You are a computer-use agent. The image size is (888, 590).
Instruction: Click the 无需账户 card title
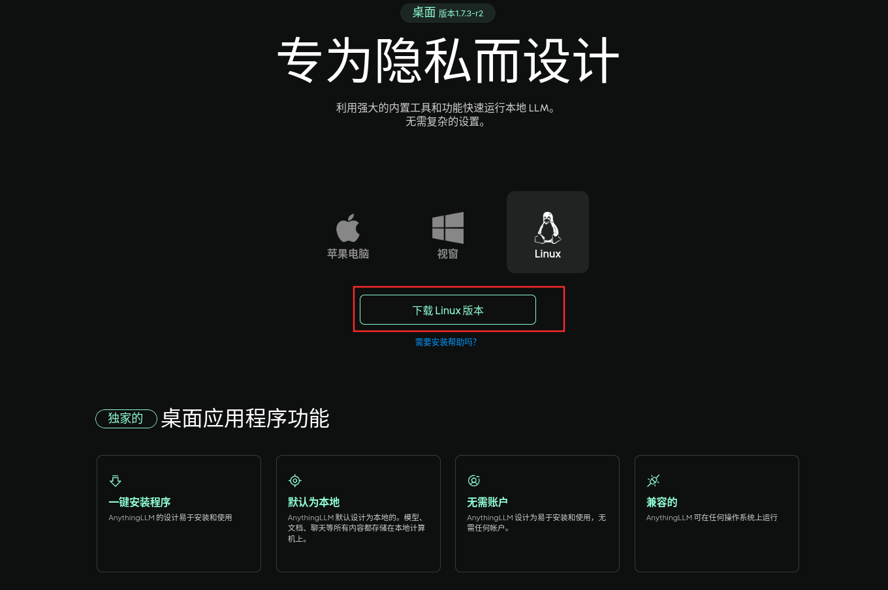487,502
